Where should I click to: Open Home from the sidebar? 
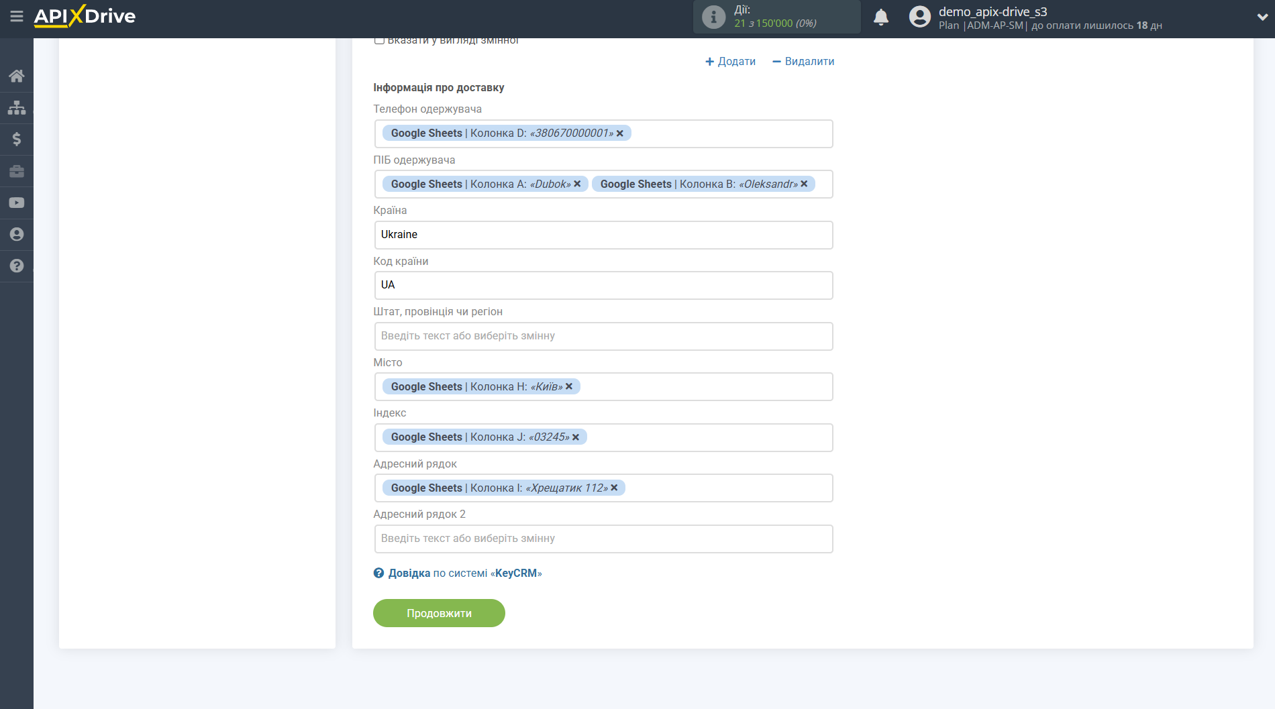click(x=17, y=76)
